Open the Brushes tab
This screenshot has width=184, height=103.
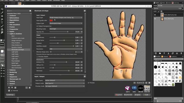click(x=157, y=57)
